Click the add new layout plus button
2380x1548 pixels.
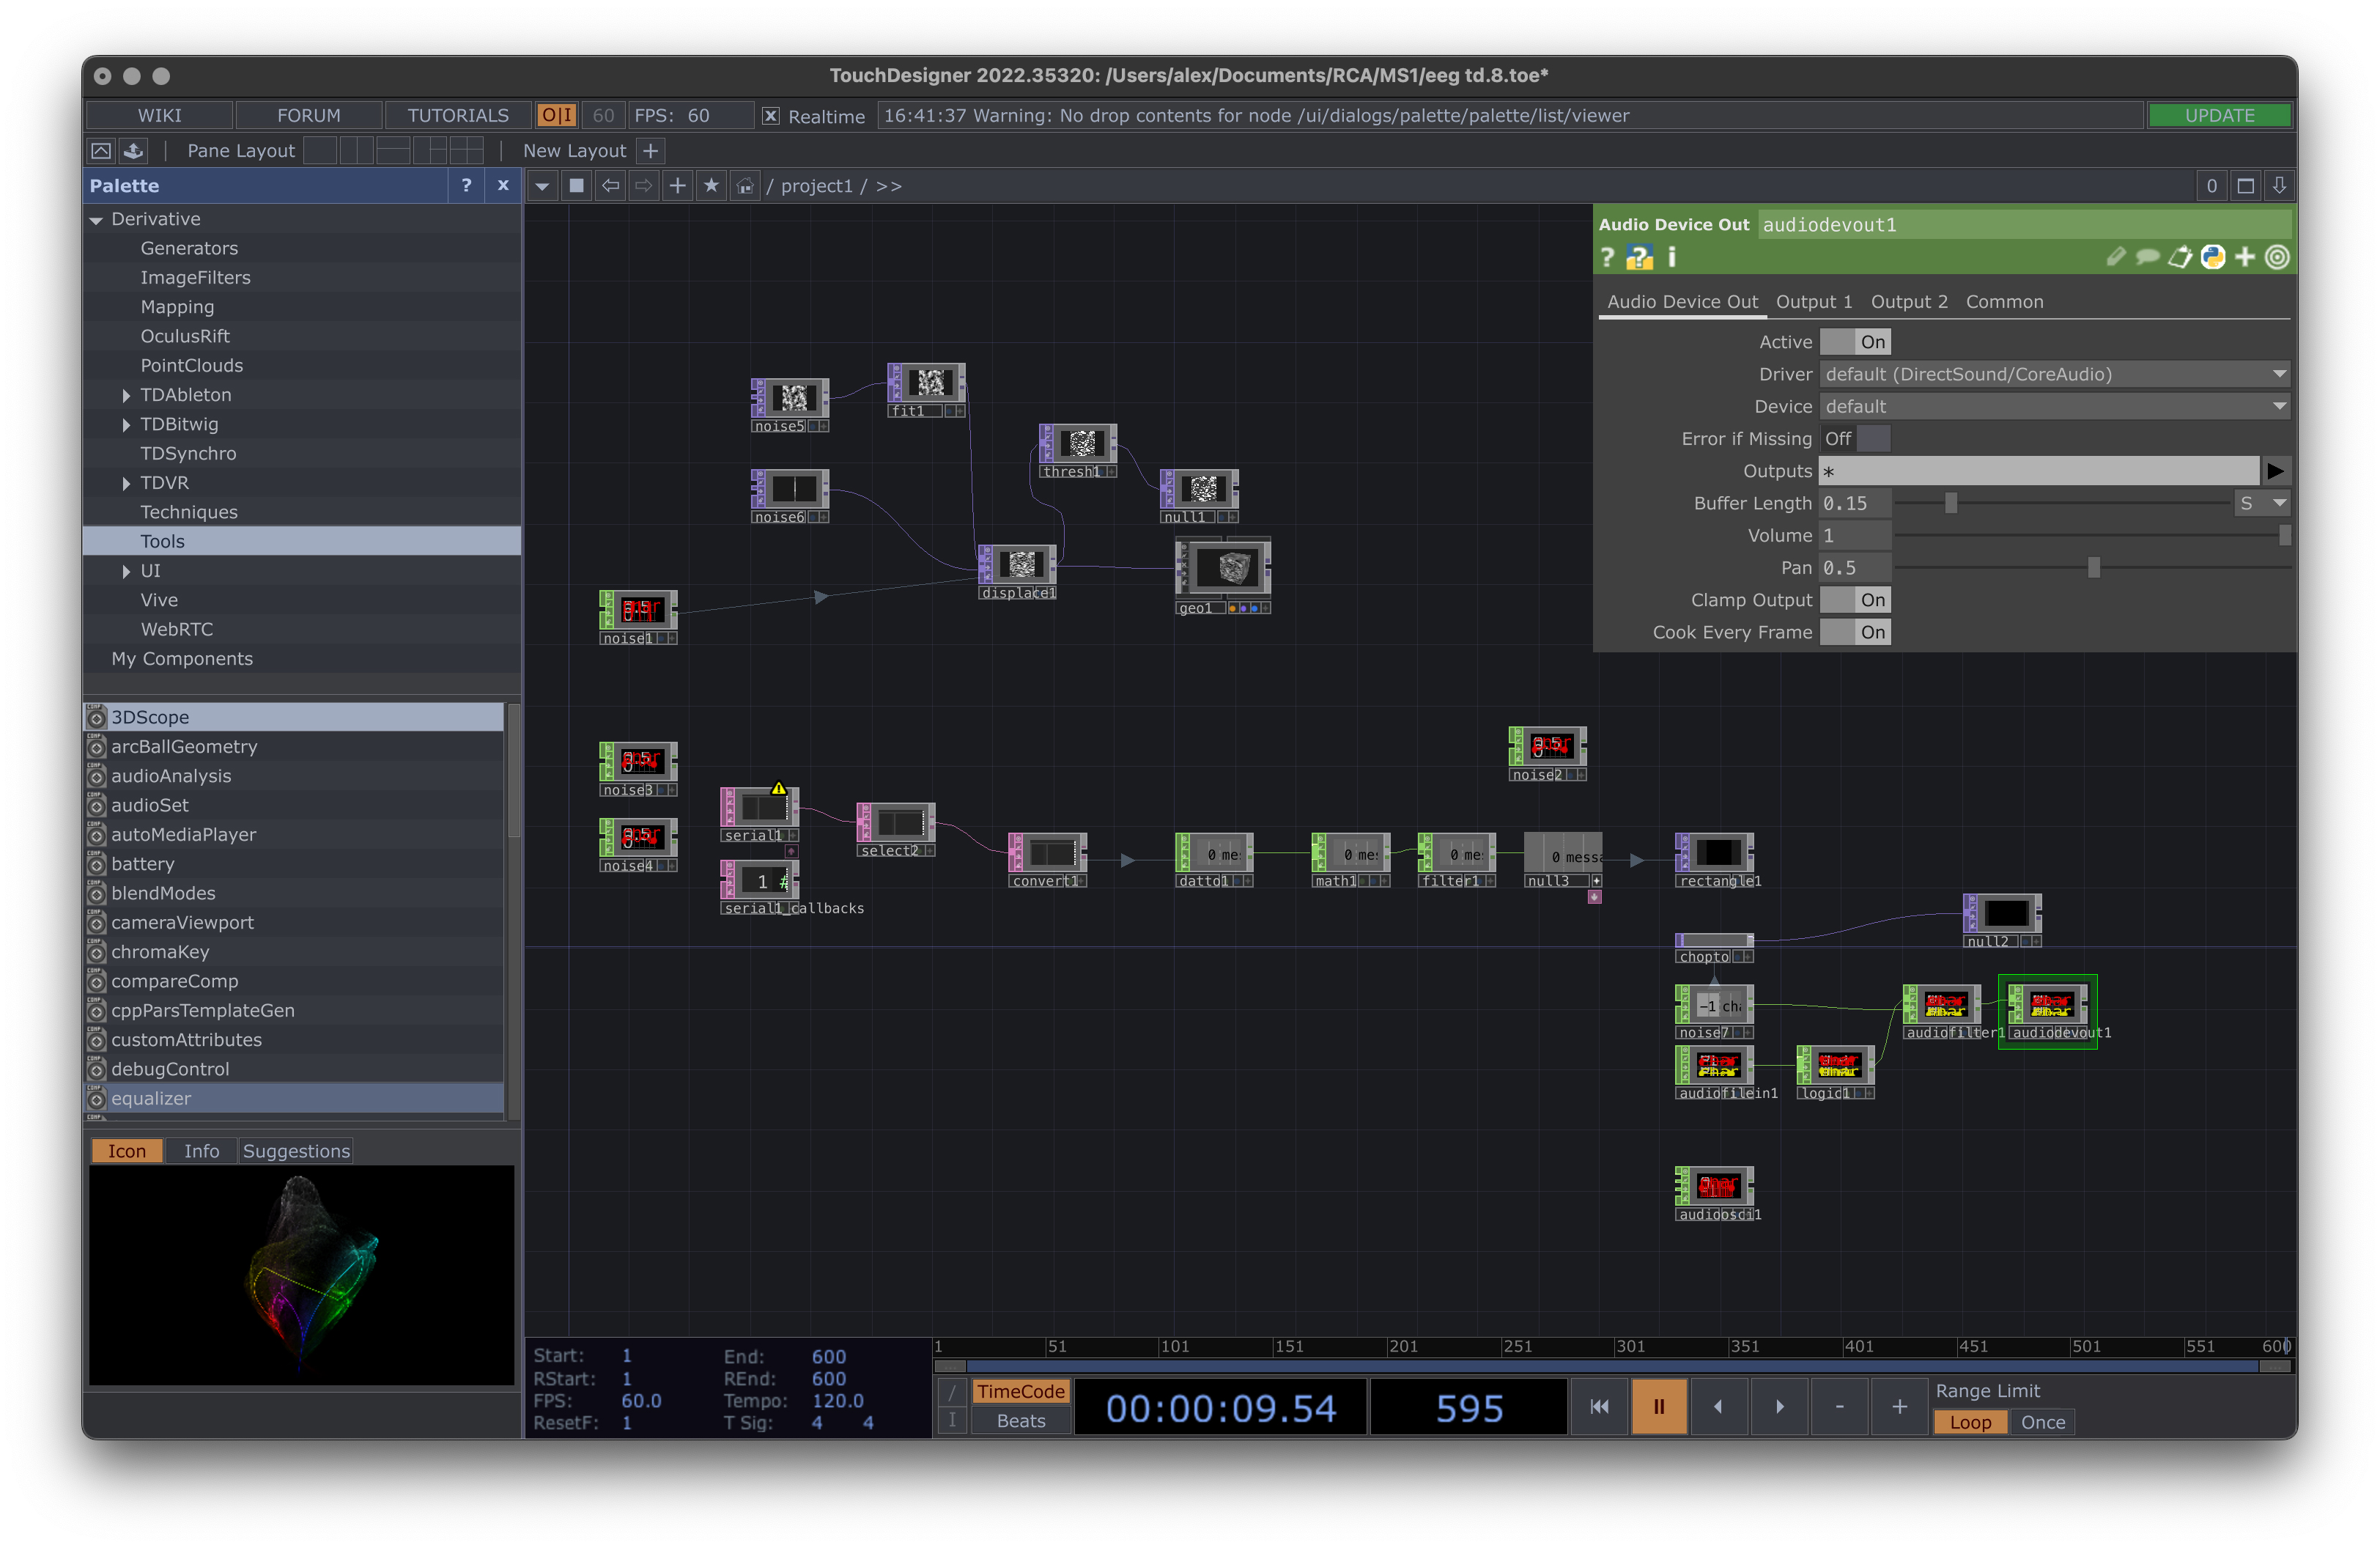(x=650, y=151)
